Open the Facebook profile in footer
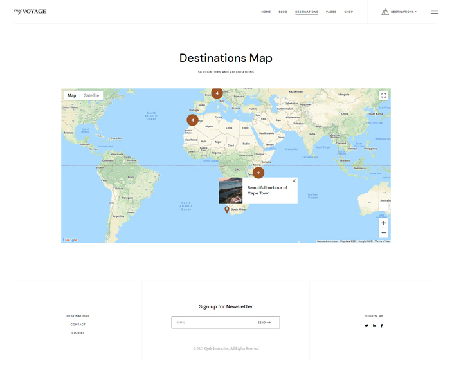Viewport: 452px width, 367px height. 381,326
